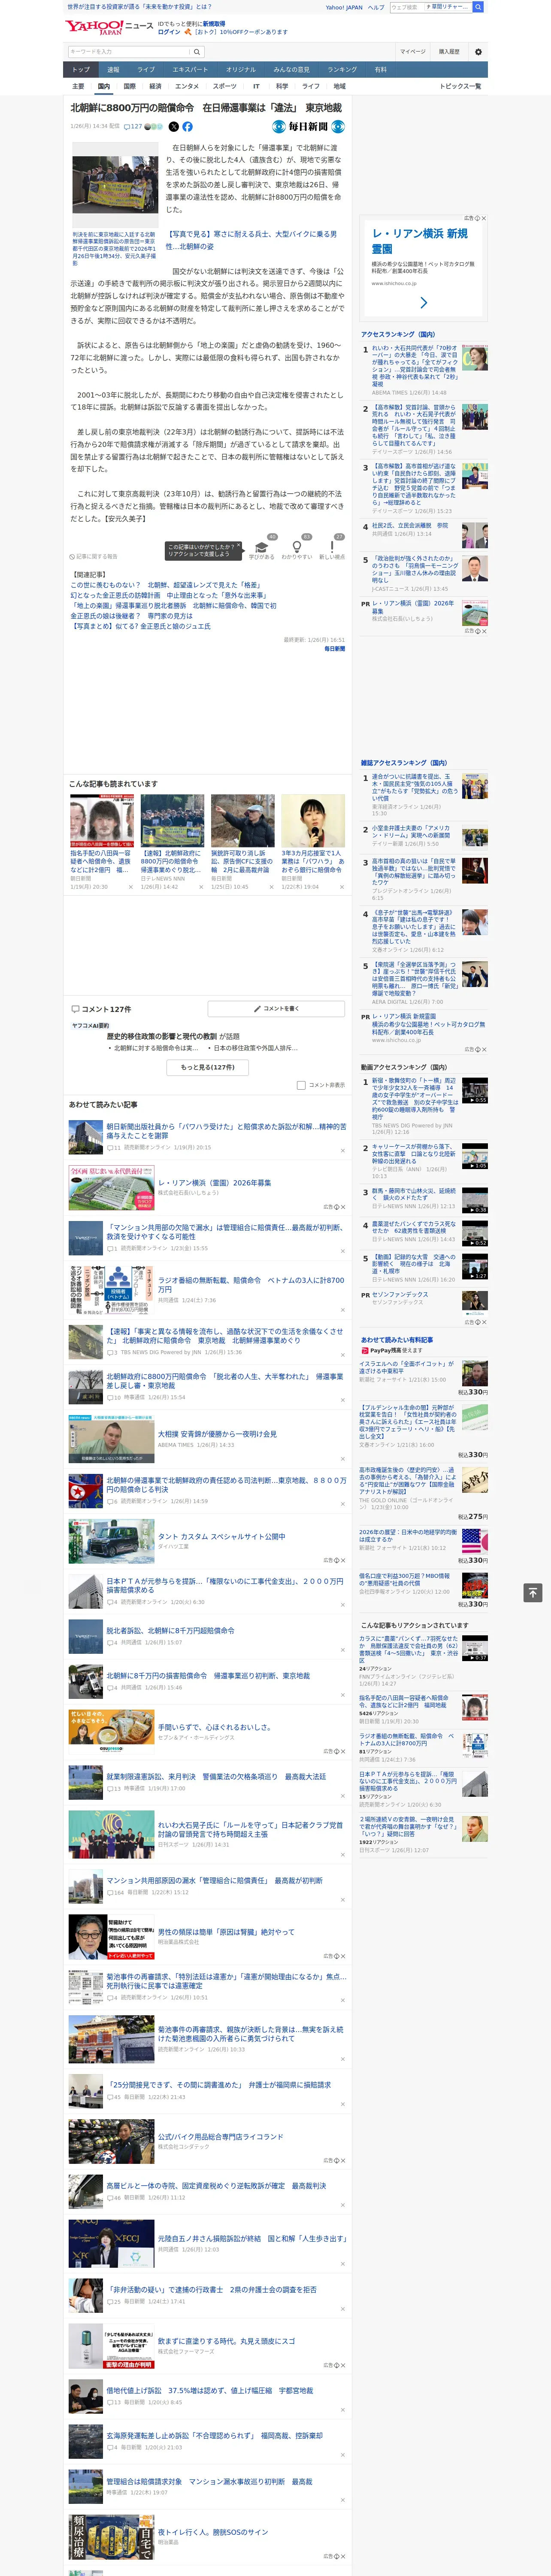551x2576 pixels.
Task: Open ad タント カスタム スペシャルサイト公開中
Action: point(221,1536)
